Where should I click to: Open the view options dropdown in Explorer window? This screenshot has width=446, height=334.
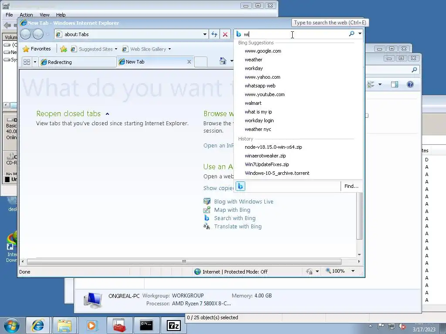click(x=380, y=84)
